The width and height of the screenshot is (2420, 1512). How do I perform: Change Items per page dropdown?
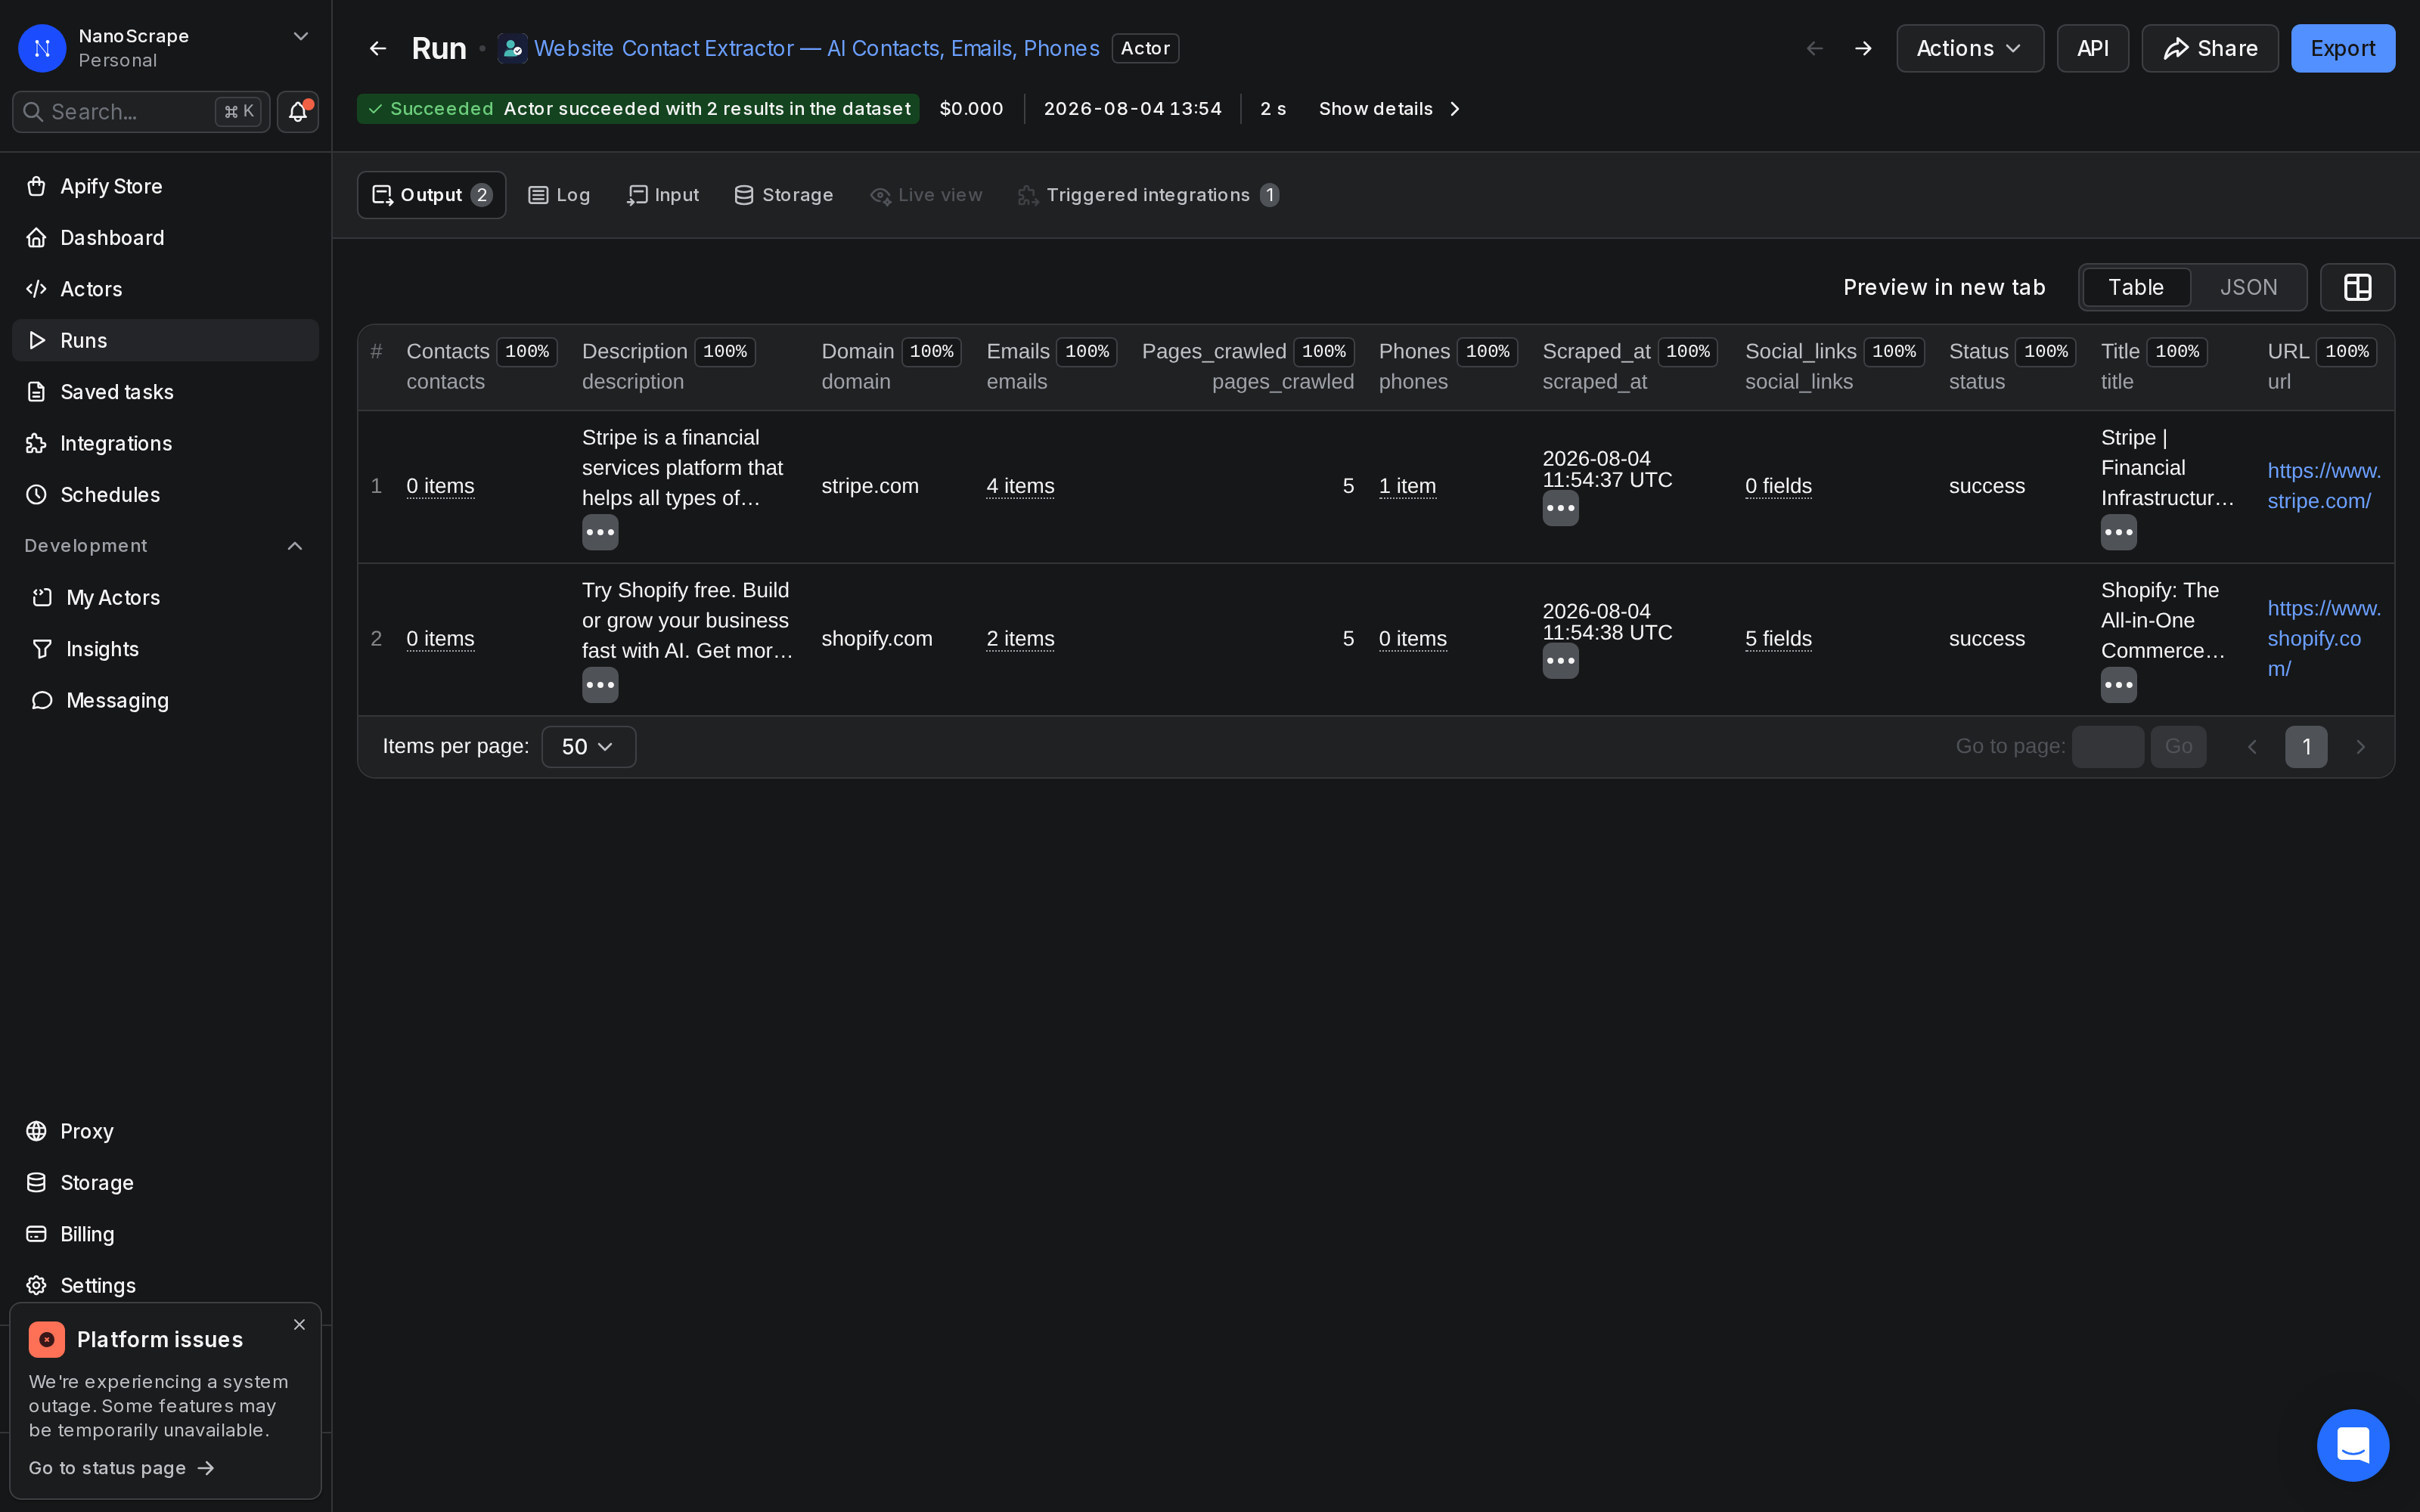point(588,747)
